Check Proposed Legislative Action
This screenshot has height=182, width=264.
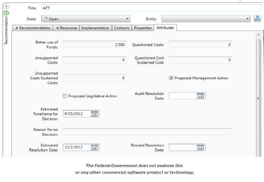pos(65,96)
